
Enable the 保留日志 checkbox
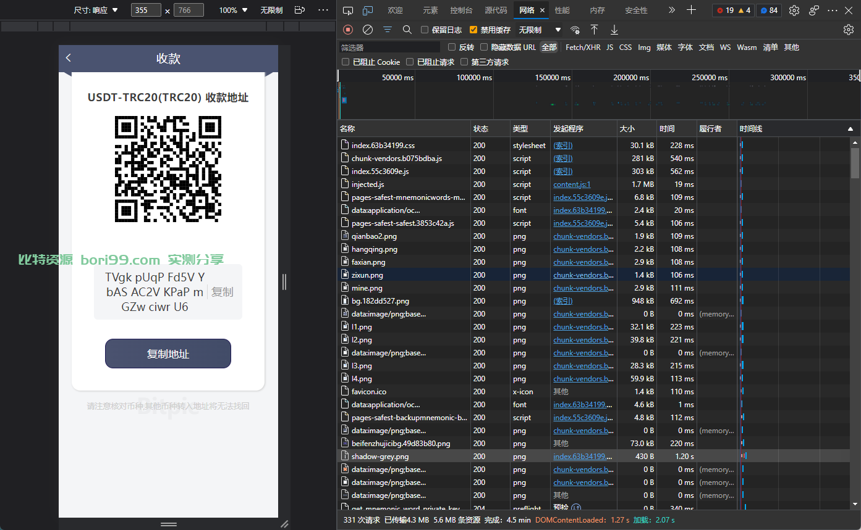425,30
